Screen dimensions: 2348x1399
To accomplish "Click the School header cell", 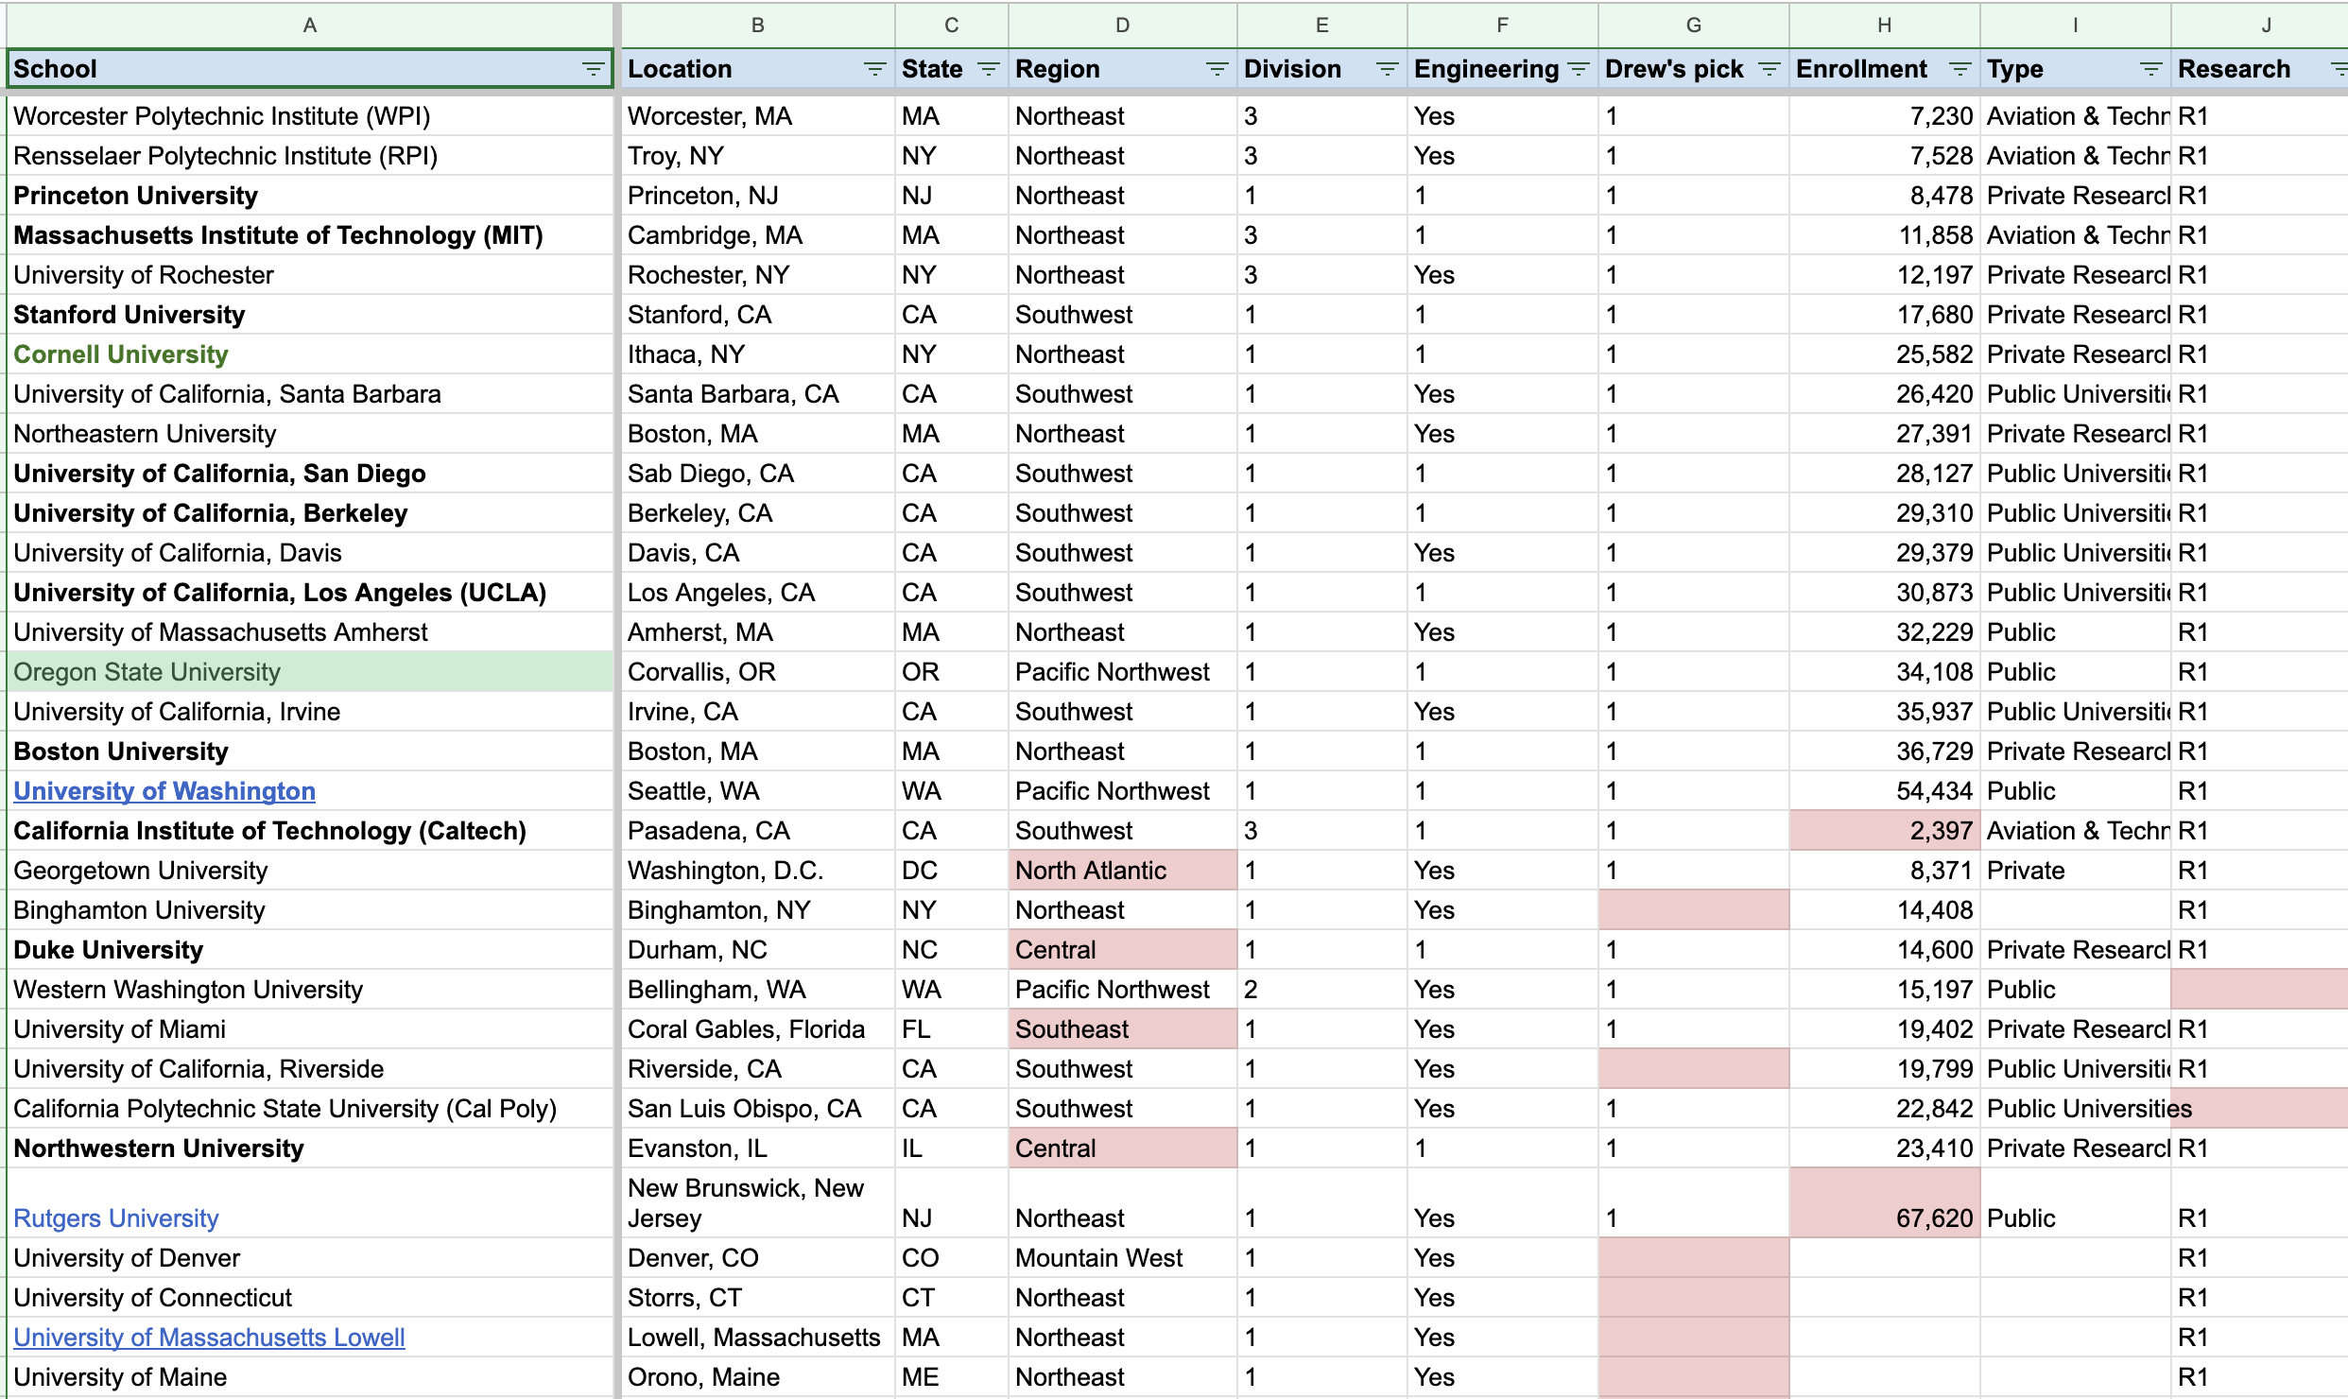I will [310, 69].
